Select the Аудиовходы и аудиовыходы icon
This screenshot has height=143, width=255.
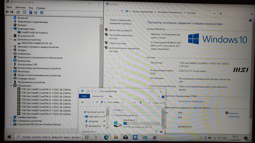(15, 21)
